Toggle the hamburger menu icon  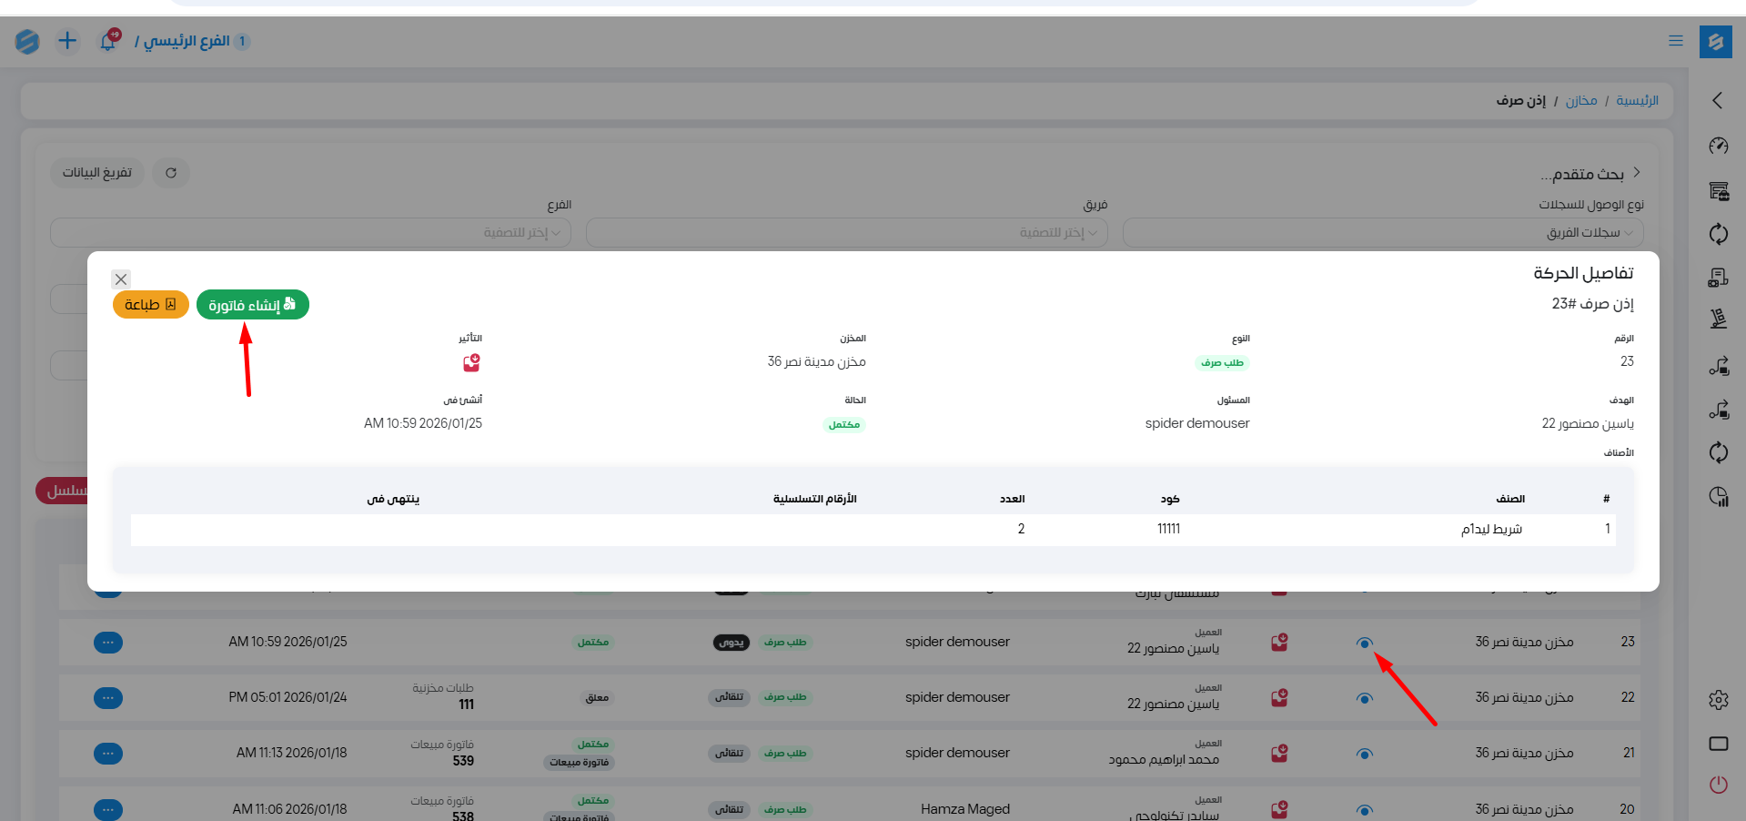coord(1675,41)
